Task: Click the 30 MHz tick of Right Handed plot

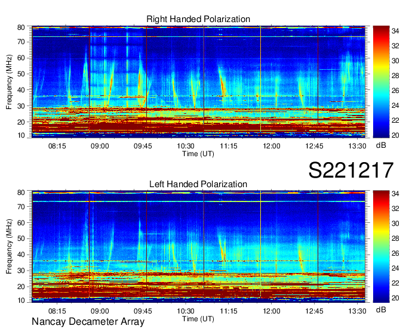Action: click(x=21, y=106)
